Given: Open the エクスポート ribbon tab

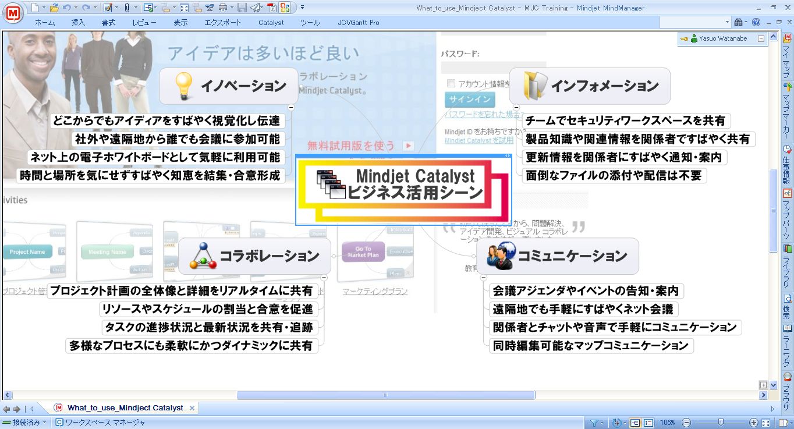Looking at the screenshot, I should [223, 22].
